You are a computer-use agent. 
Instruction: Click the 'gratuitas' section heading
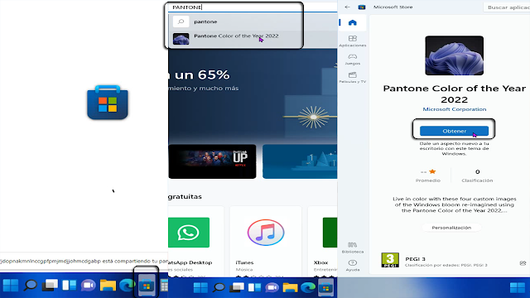pos(185,197)
